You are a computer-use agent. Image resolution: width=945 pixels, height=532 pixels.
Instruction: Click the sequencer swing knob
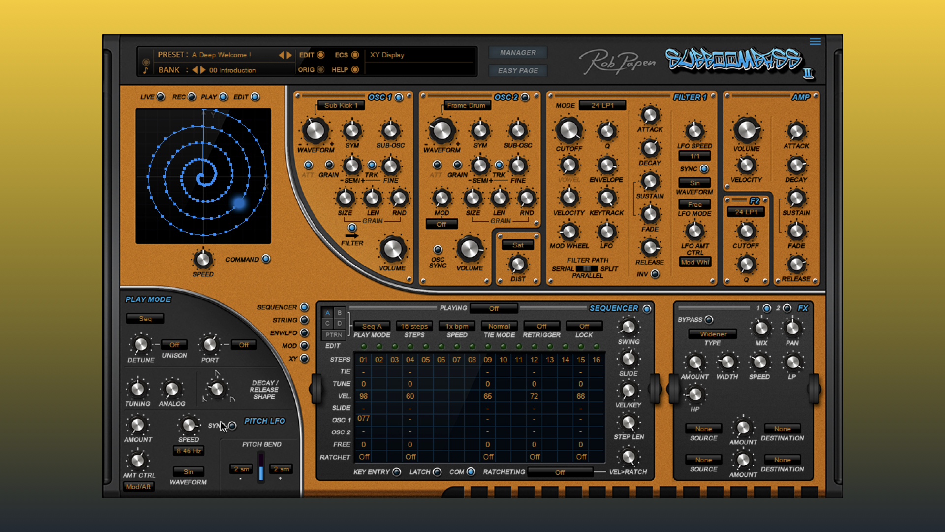point(629,327)
